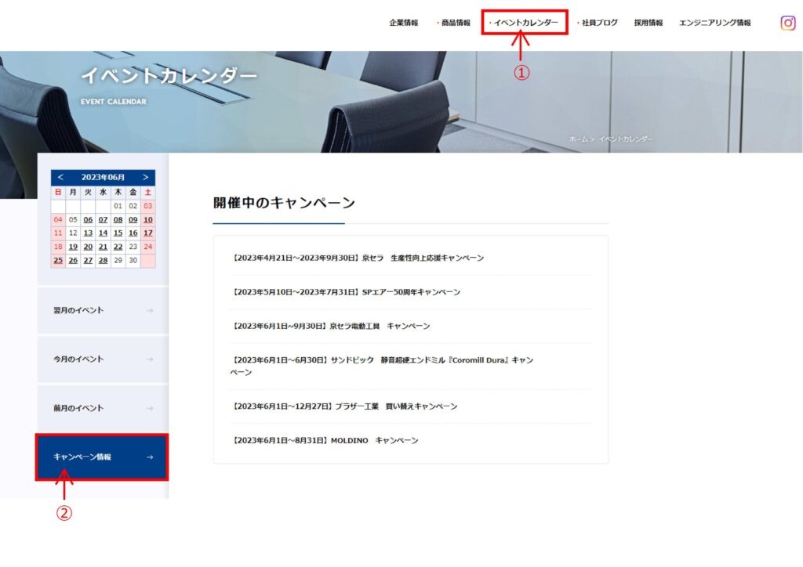The image size is (803, 567).
Task: Advance calendar to next month
Action: pos(145,178)
